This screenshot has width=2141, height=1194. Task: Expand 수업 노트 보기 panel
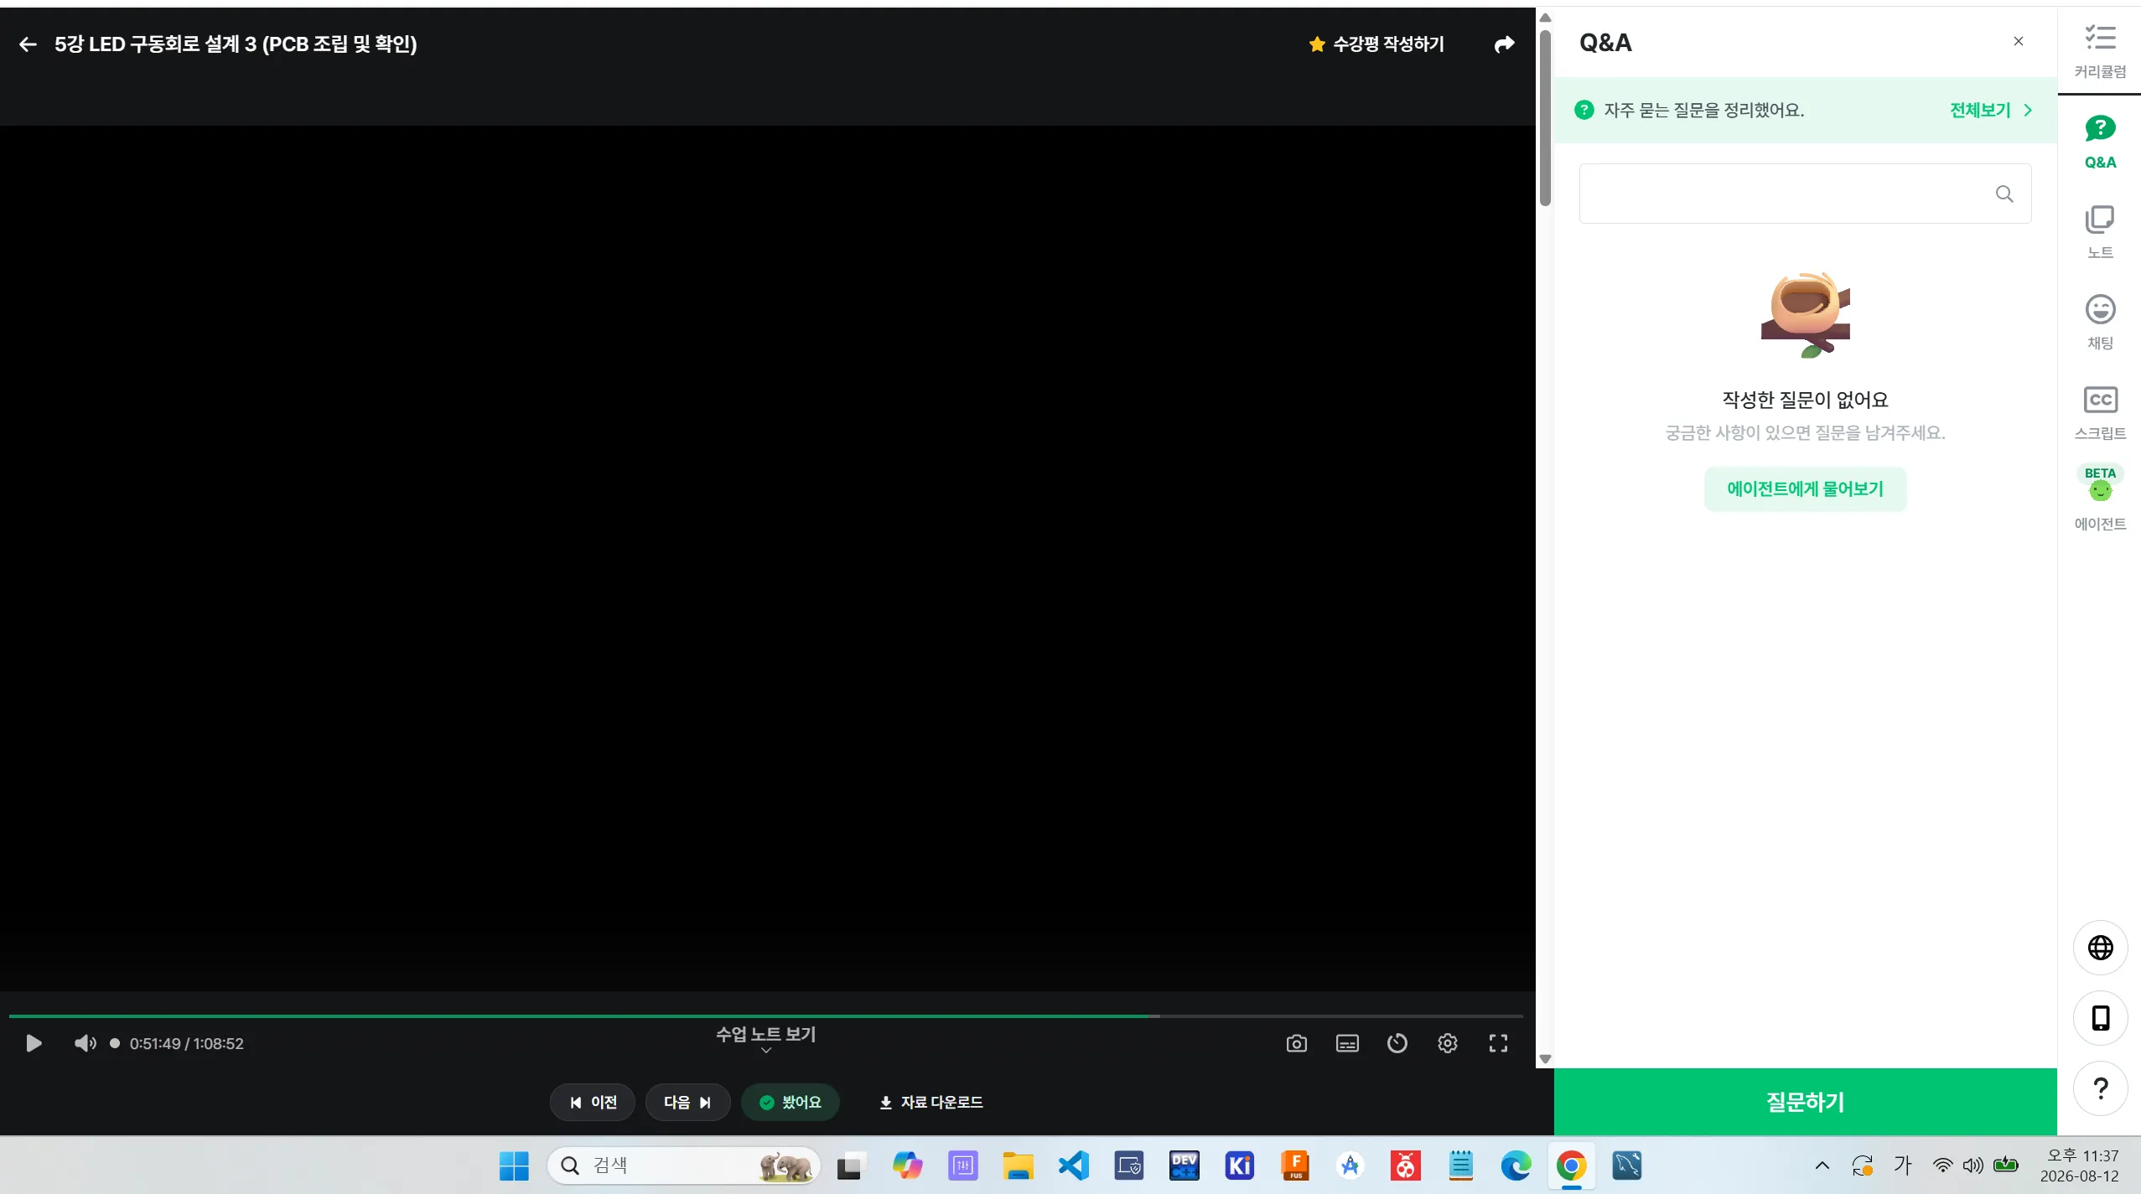(x=765, y=1038)
